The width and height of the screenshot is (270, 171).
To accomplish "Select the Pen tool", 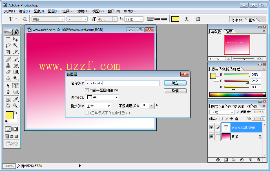I will [8, 92].
